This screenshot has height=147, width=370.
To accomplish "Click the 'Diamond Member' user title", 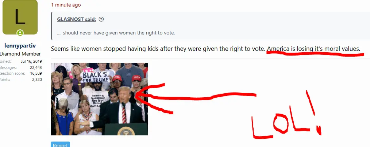I will [x=20, y=54].
